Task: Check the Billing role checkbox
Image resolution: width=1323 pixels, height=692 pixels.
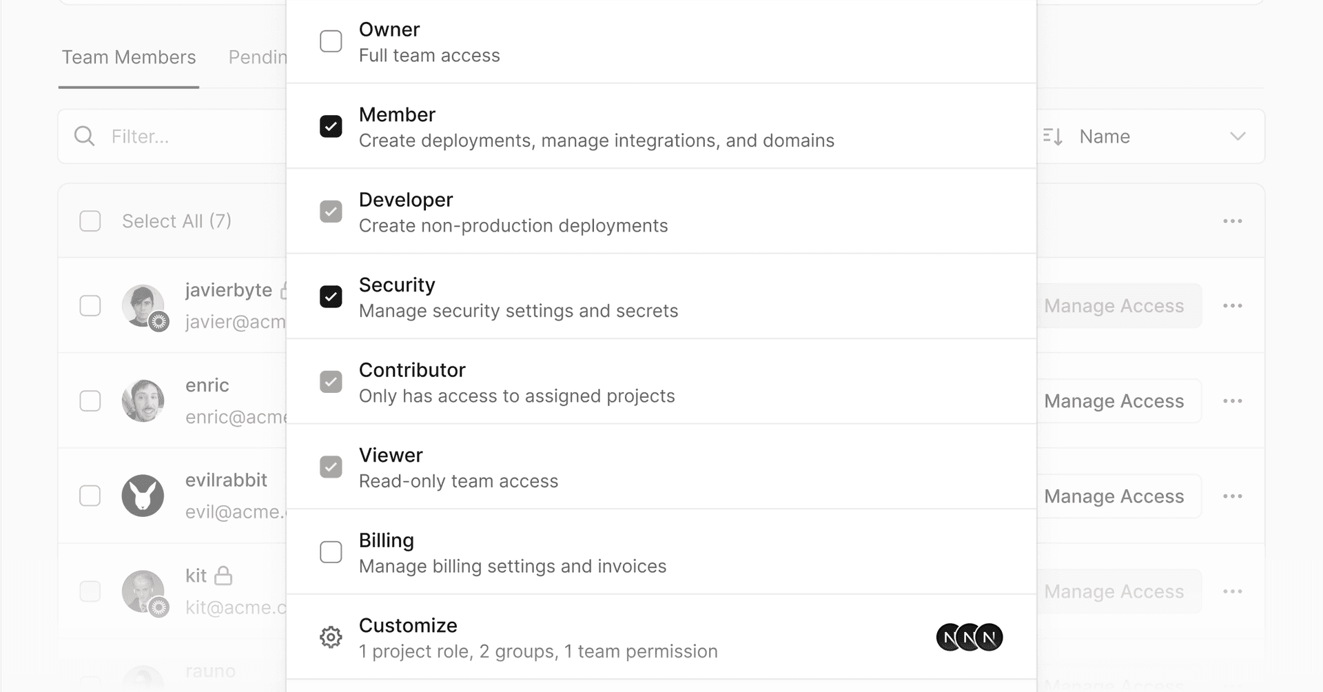Action: click(331, 552)
